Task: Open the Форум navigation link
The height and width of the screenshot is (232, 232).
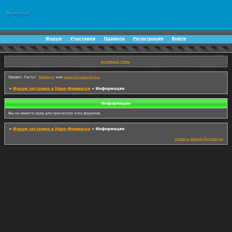Action: [53, 39]
